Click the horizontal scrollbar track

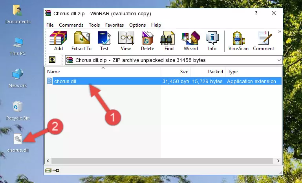coord(162,161)
